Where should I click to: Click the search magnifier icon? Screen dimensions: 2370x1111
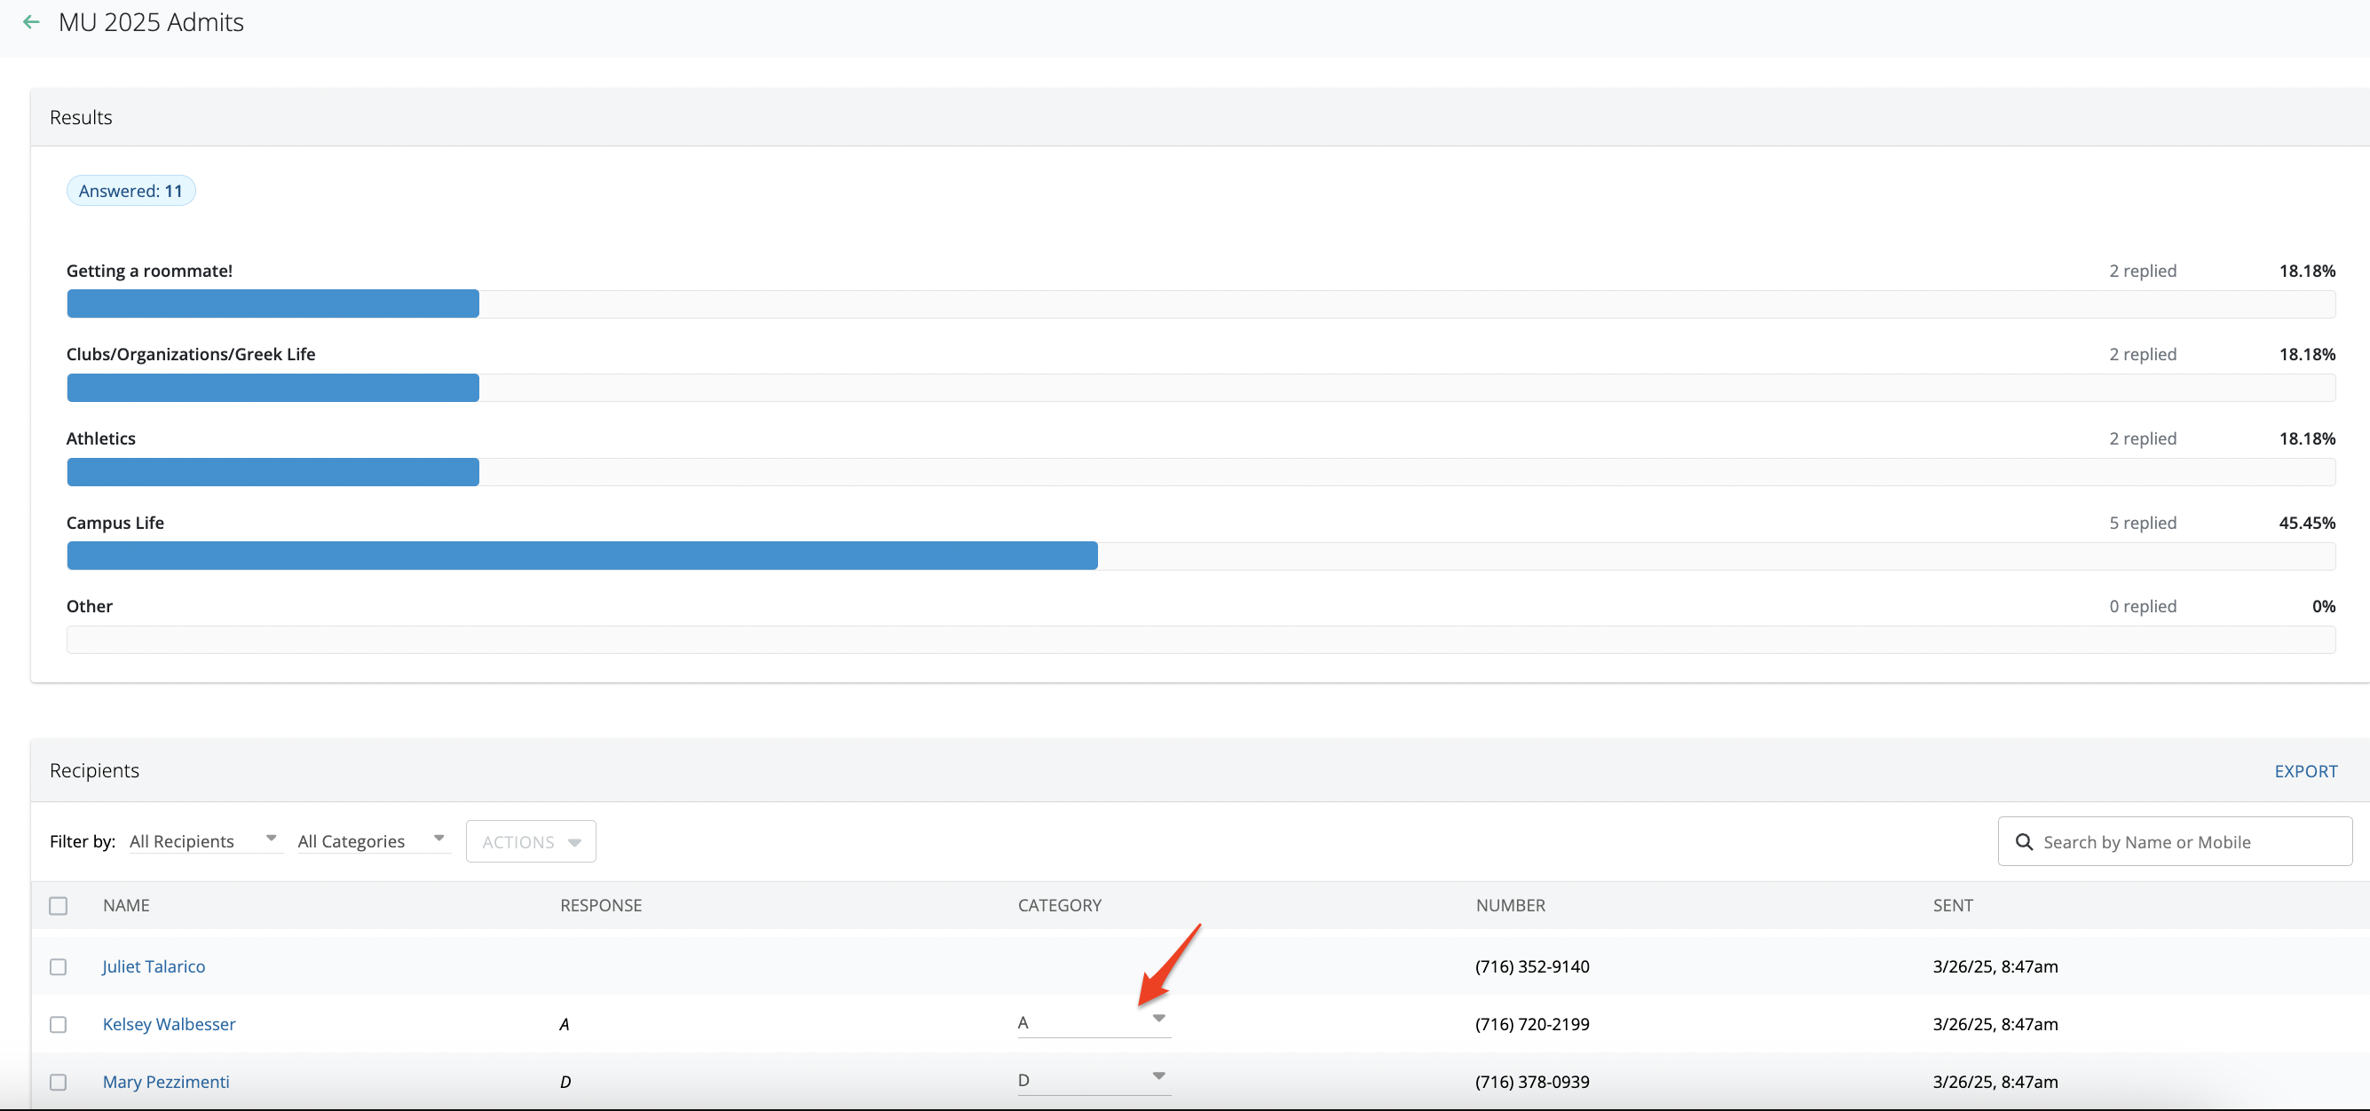2023,841
